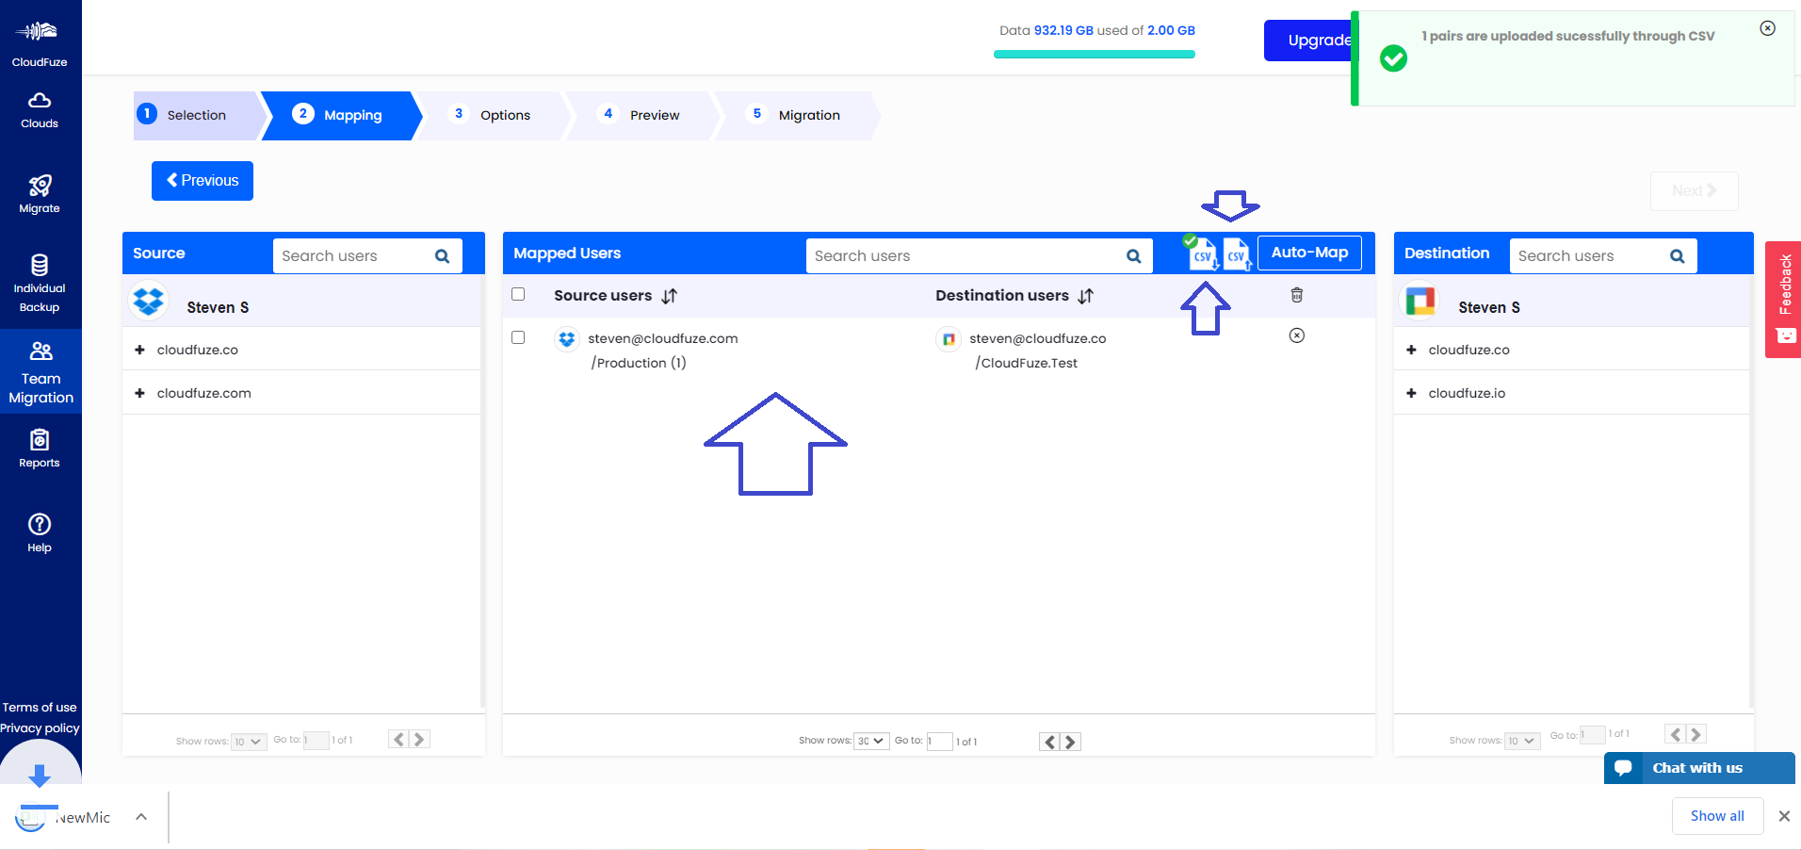Click Show all downloads
Screen dimensions: 1801x850
1717,816
